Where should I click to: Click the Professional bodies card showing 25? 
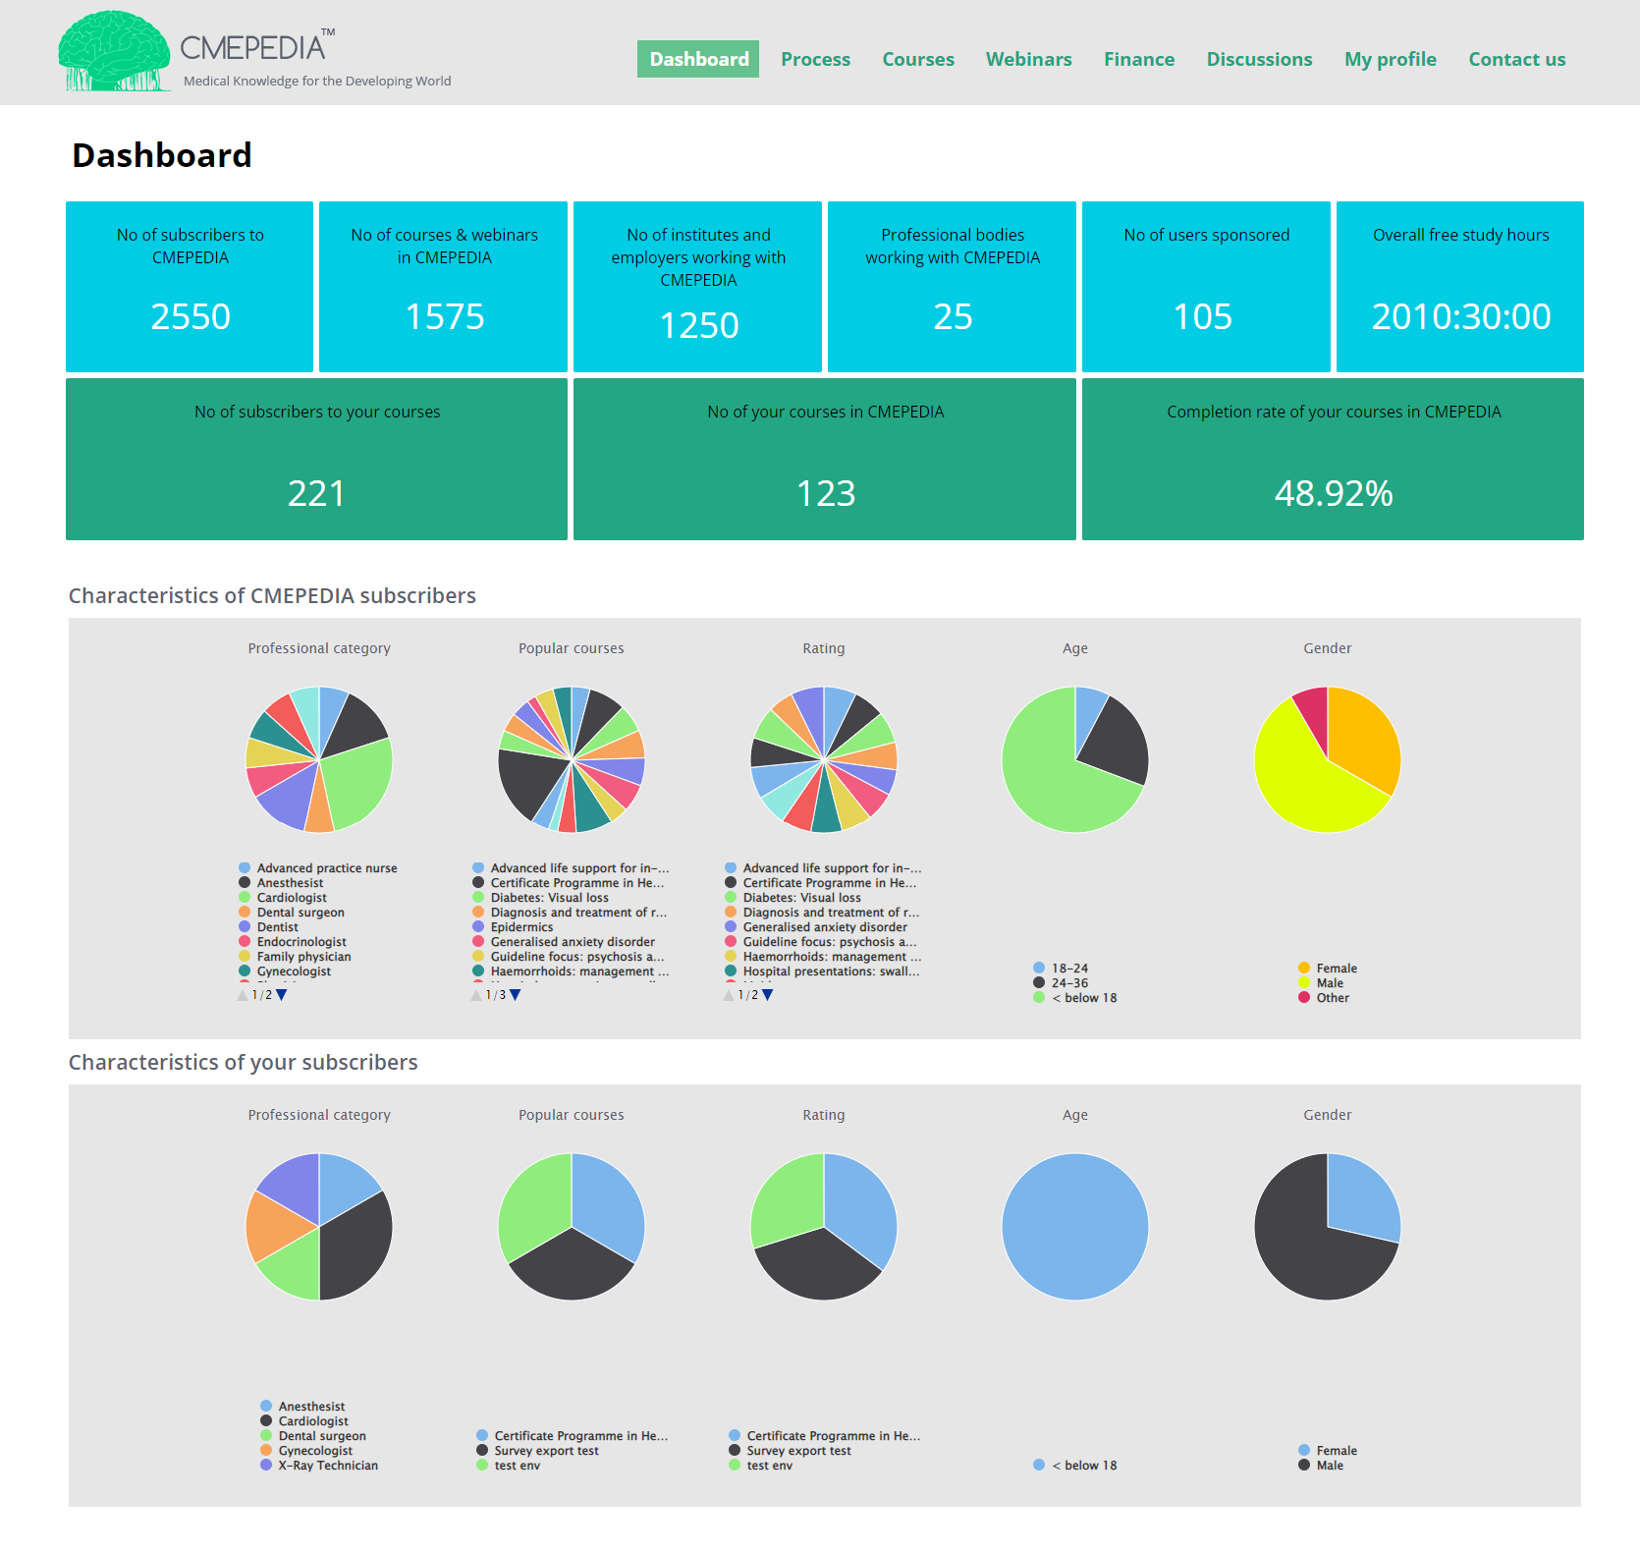coord(953,287)
